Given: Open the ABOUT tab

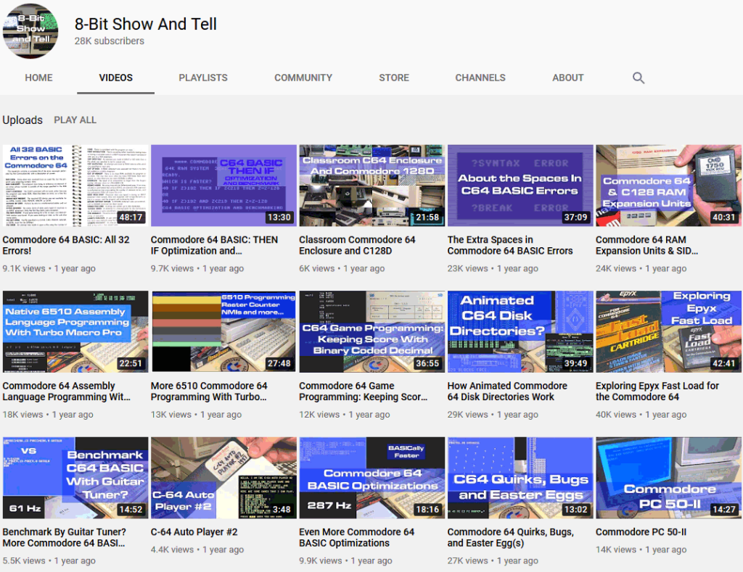Looking at the screenshot, I should (567, 78).
